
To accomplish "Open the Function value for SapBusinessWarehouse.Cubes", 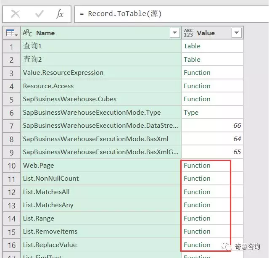I will (x=197, y=99).
